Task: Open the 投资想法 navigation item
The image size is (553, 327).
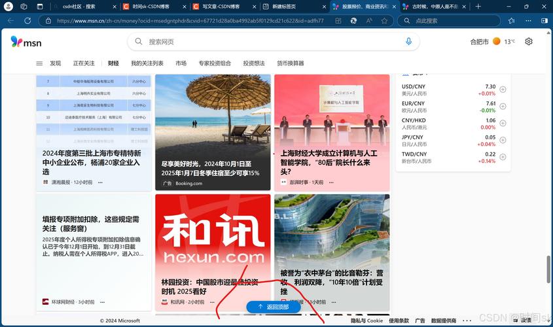Action: tap(254, 63)
